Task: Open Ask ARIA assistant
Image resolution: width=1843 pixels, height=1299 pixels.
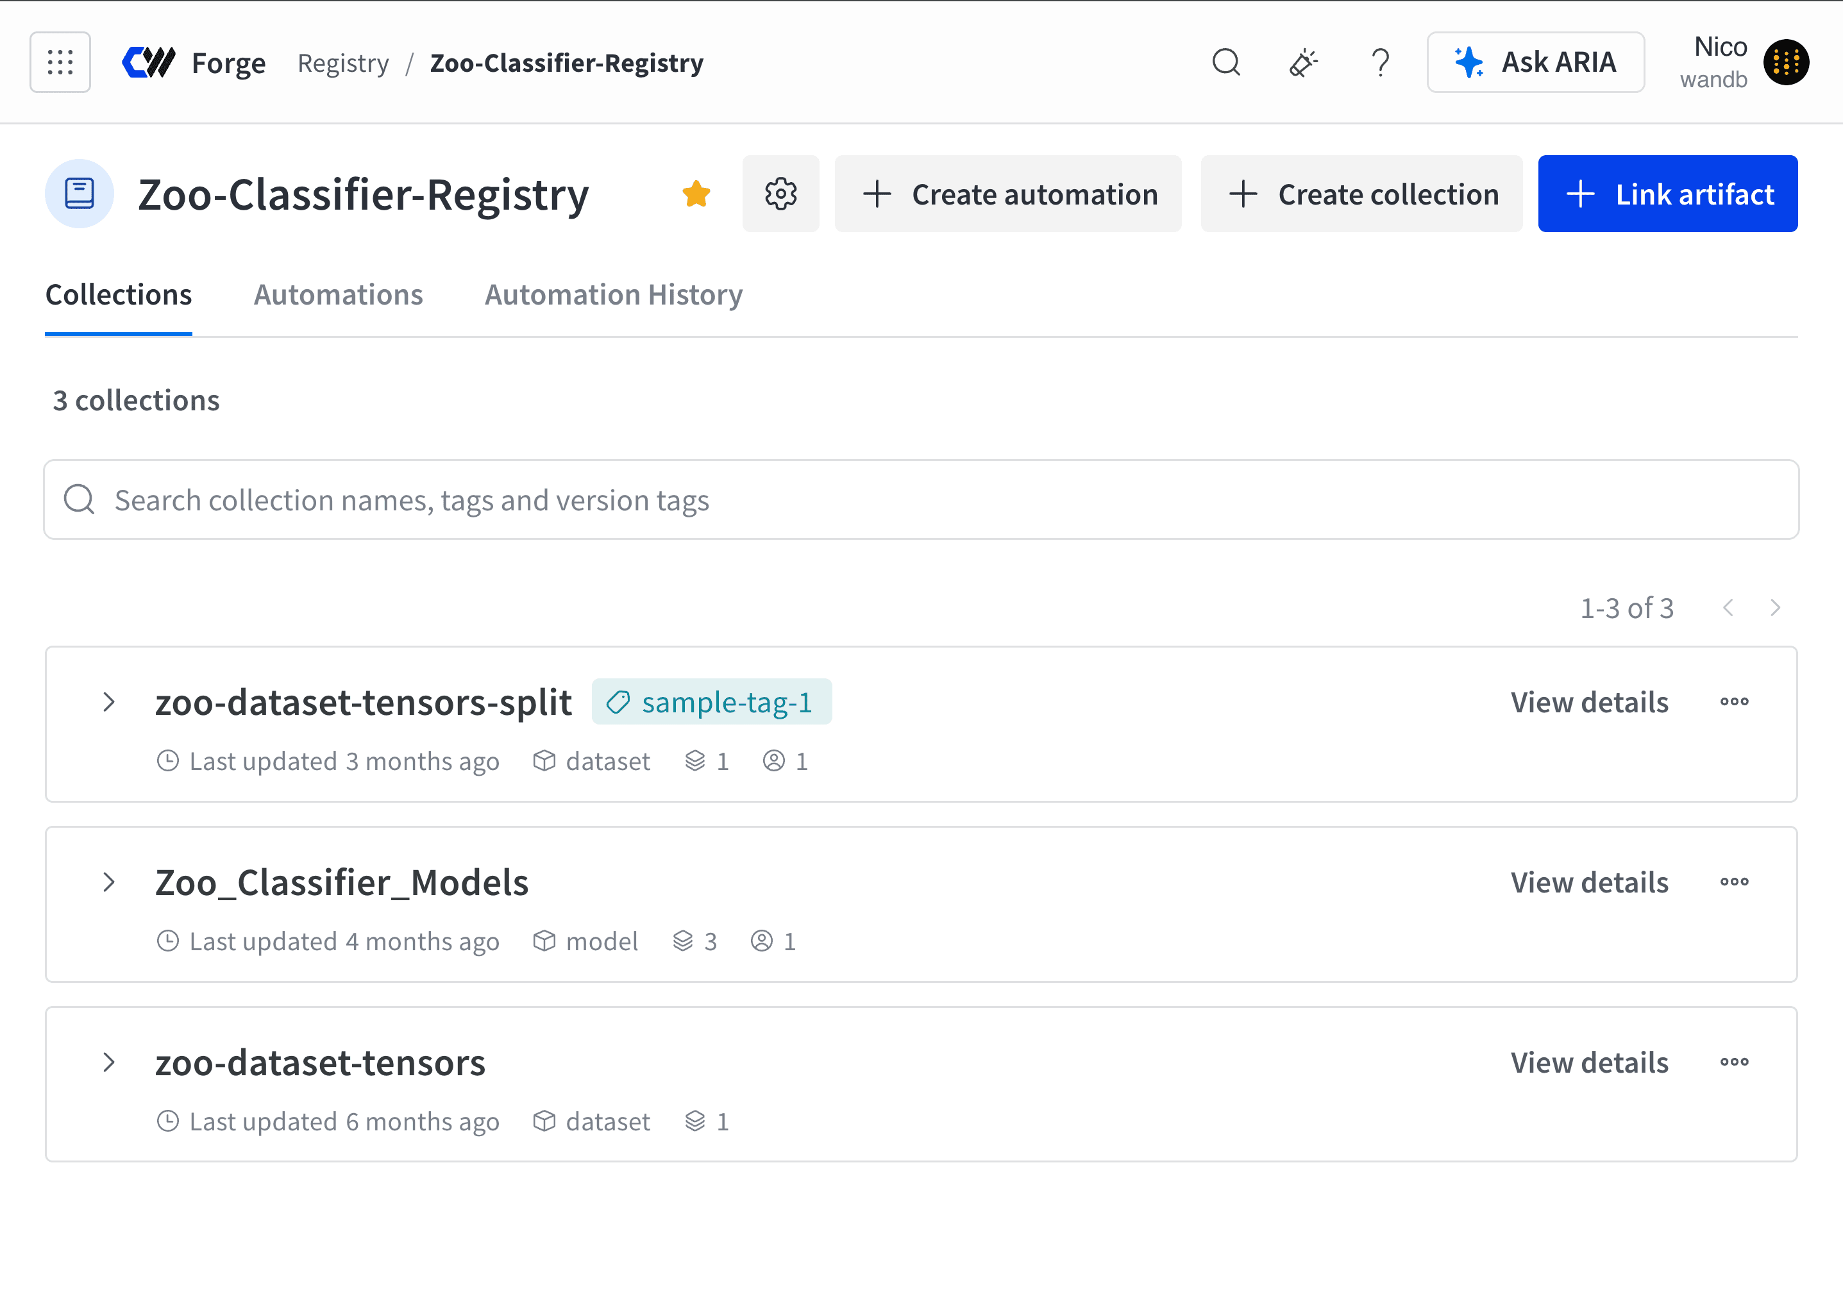Action: click(1535, 63)
